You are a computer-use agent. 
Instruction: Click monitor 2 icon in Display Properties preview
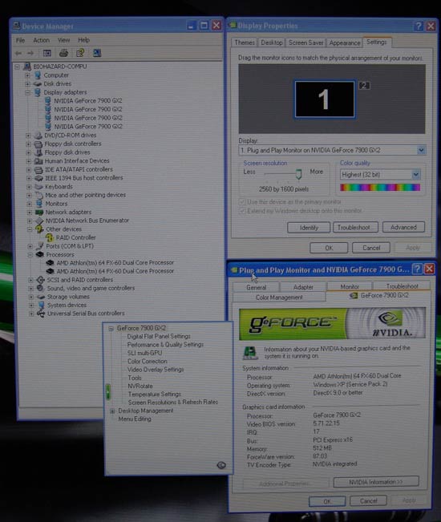click(x=364, y=86)
